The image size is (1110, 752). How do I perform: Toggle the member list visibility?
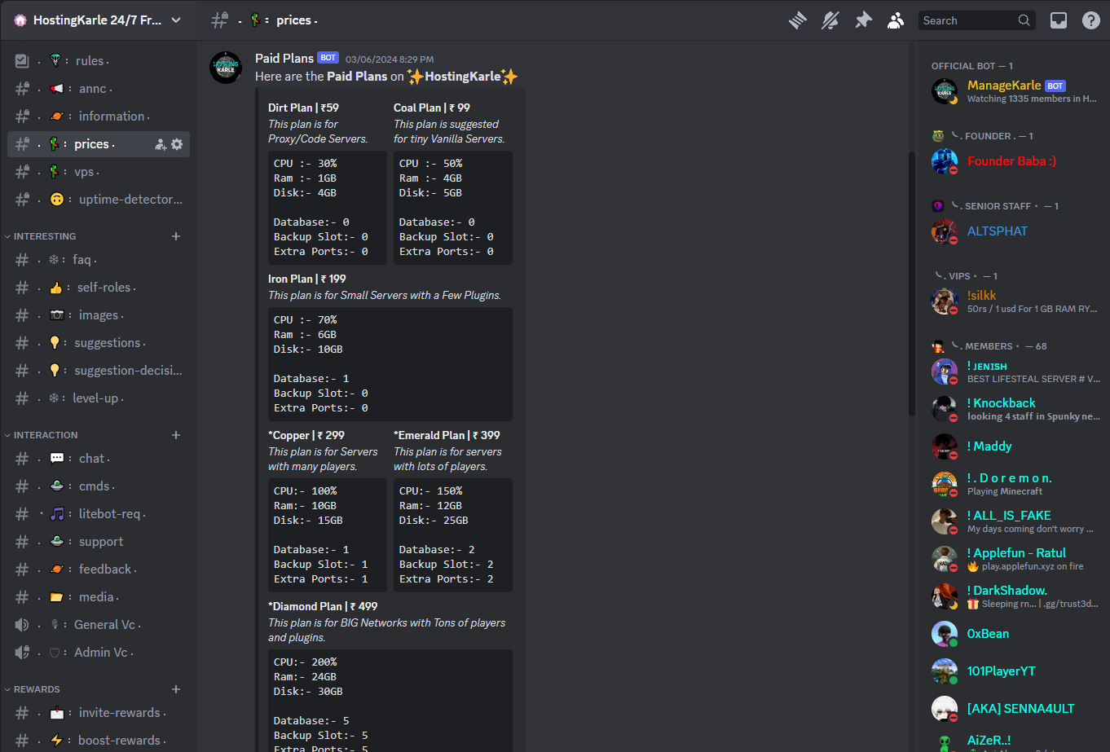(x=896, y=20)
